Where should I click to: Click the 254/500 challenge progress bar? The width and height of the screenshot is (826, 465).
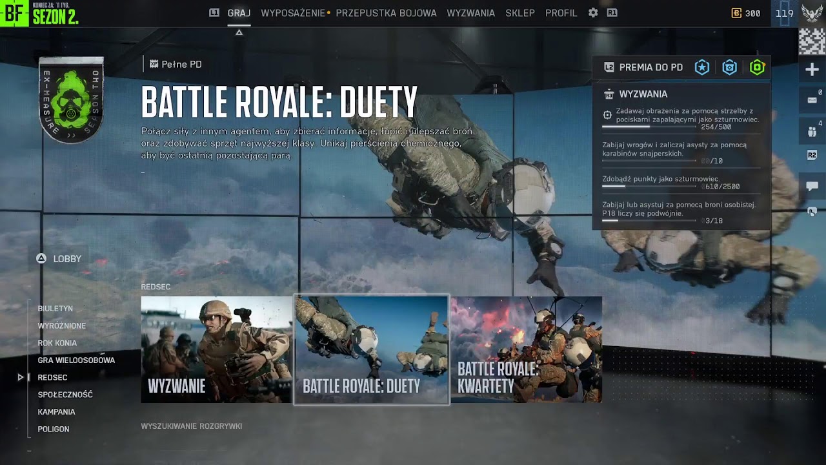pyautogui.click(x=649, y=127)
